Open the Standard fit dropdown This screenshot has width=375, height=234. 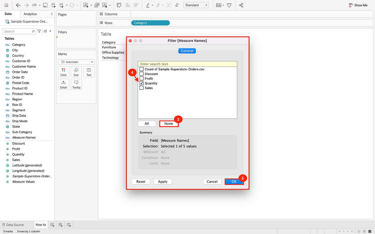coord(196,5)
